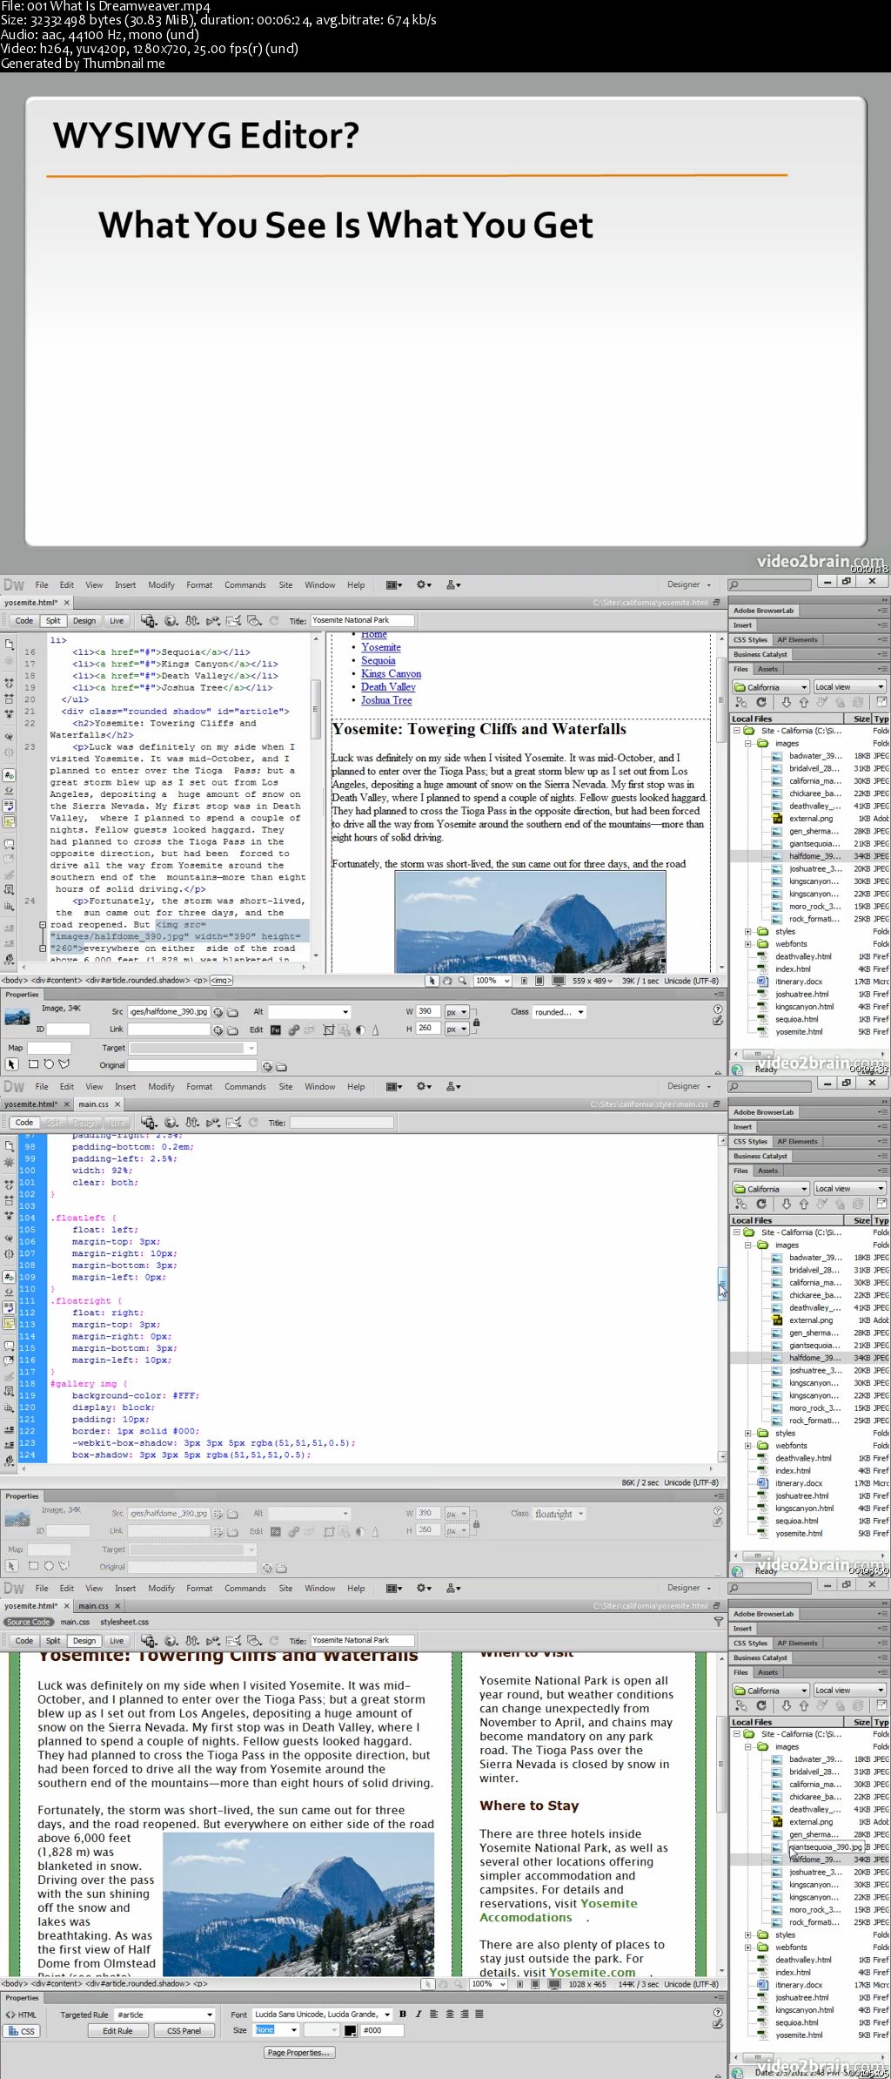The width and height of the screenshot is (891, 2079).
Task: Switch to main.css tab in code frame
Action: (93, 1104)
